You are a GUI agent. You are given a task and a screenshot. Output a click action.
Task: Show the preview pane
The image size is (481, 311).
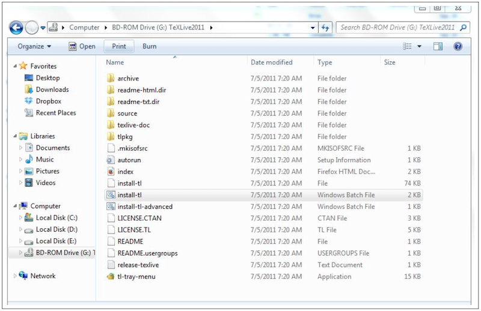click(438, 46)
